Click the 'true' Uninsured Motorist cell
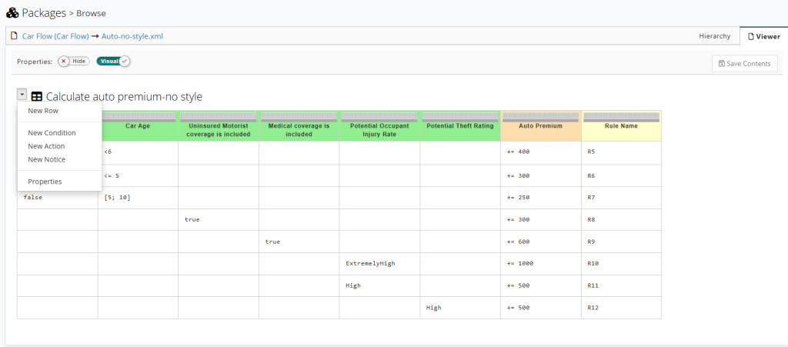This screenshot has height=347, width=788. pos(219,219)
